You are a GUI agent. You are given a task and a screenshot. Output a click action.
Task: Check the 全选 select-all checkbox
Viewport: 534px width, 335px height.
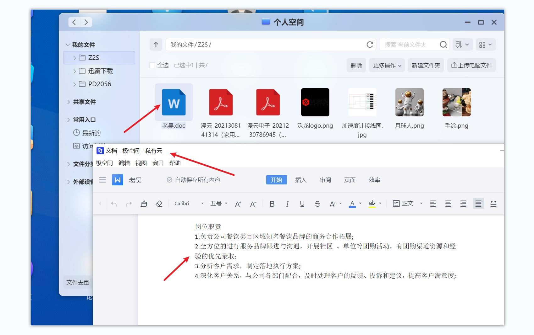152,65
